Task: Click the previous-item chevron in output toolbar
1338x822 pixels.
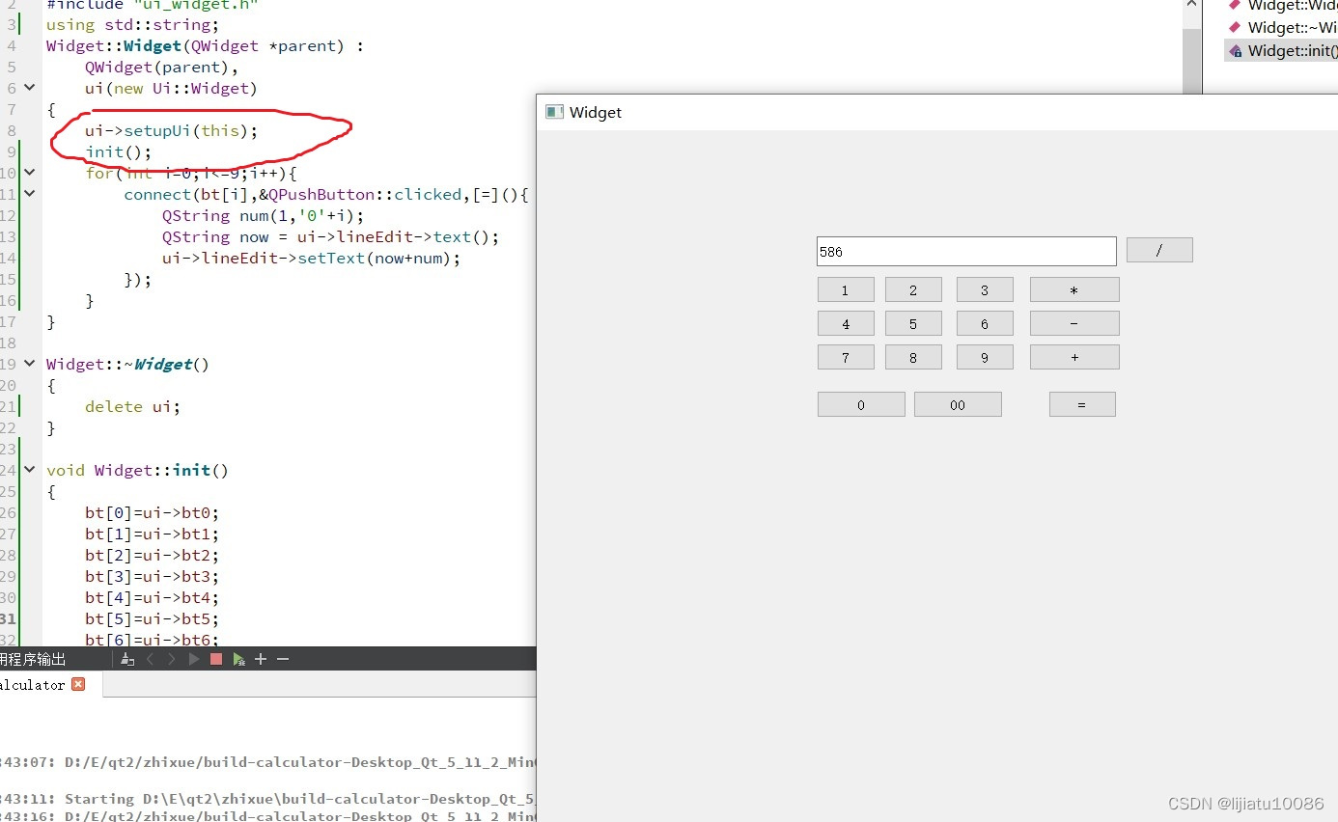Action: point(150,658)
